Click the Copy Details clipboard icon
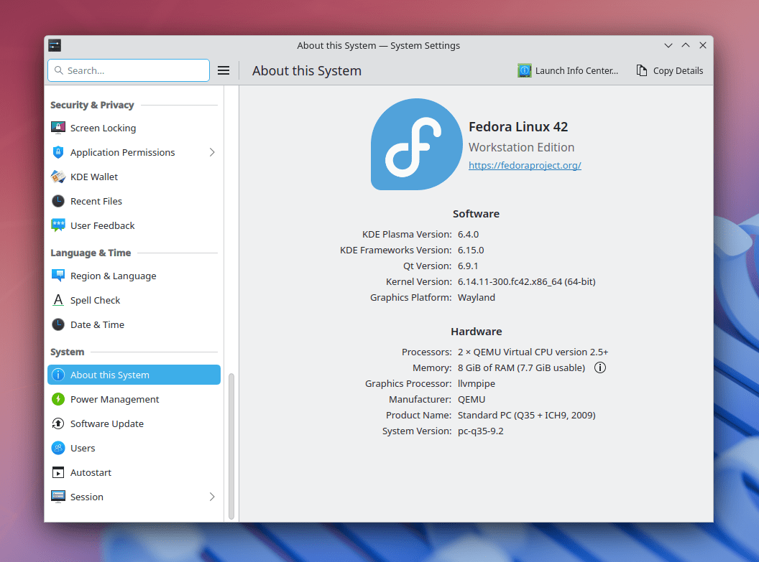Viewport: 759px width, 562px height. click(641, 70)
